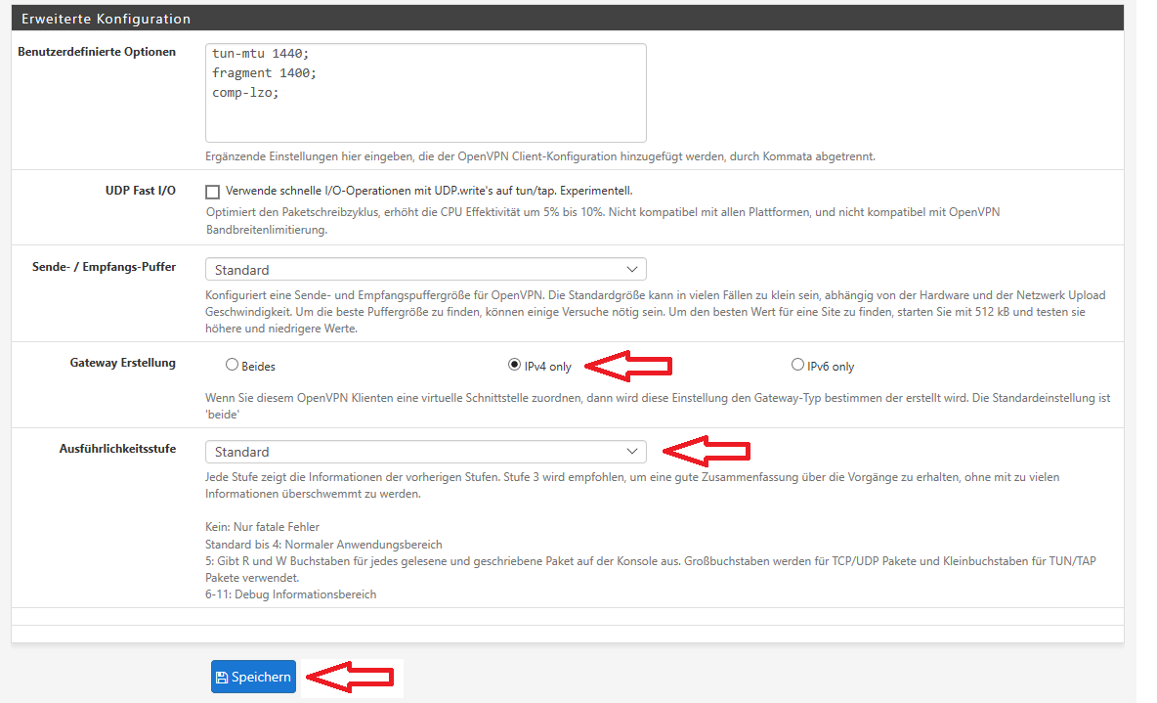Select the IPv6 only gateway option

[x=797, y=366]
